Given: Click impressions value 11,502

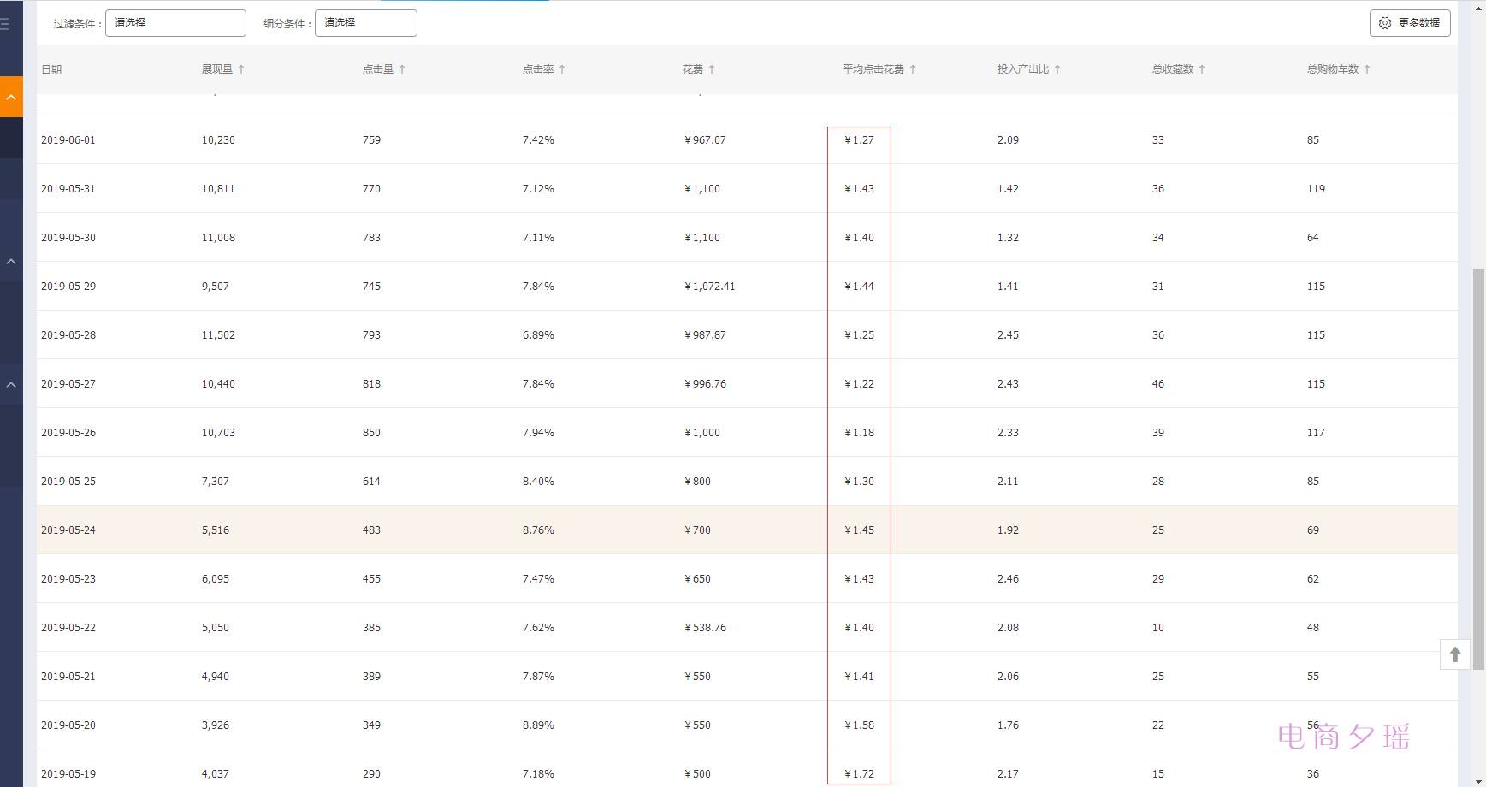Looking at the screenshot, I should [x=218, y=335].
